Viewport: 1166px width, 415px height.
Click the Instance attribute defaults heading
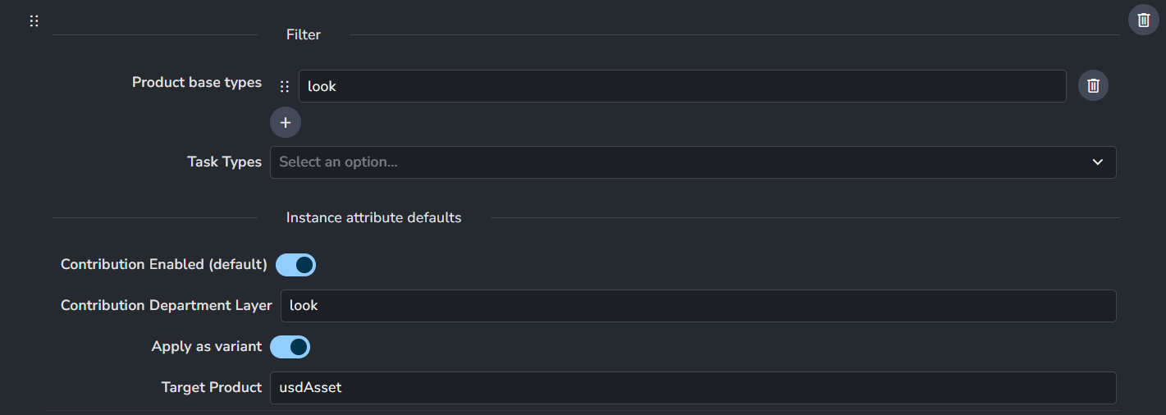pyautogui.click(x=373, y=217)
